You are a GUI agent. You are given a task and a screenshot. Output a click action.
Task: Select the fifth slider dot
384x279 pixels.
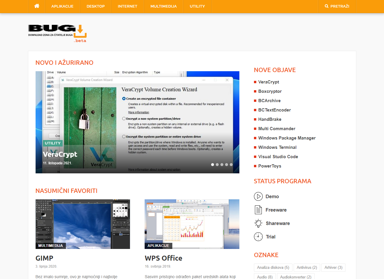231,165
